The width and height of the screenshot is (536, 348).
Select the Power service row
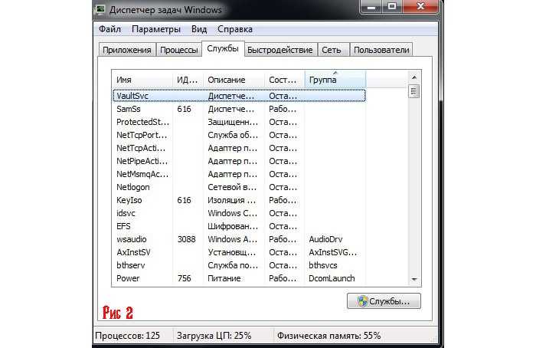tap(239, 277)
